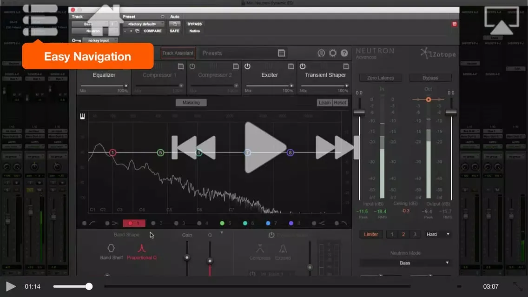Start playback from the bottom bar play button
This screenshot has width=528, height=297.
[x=11, y=287]
